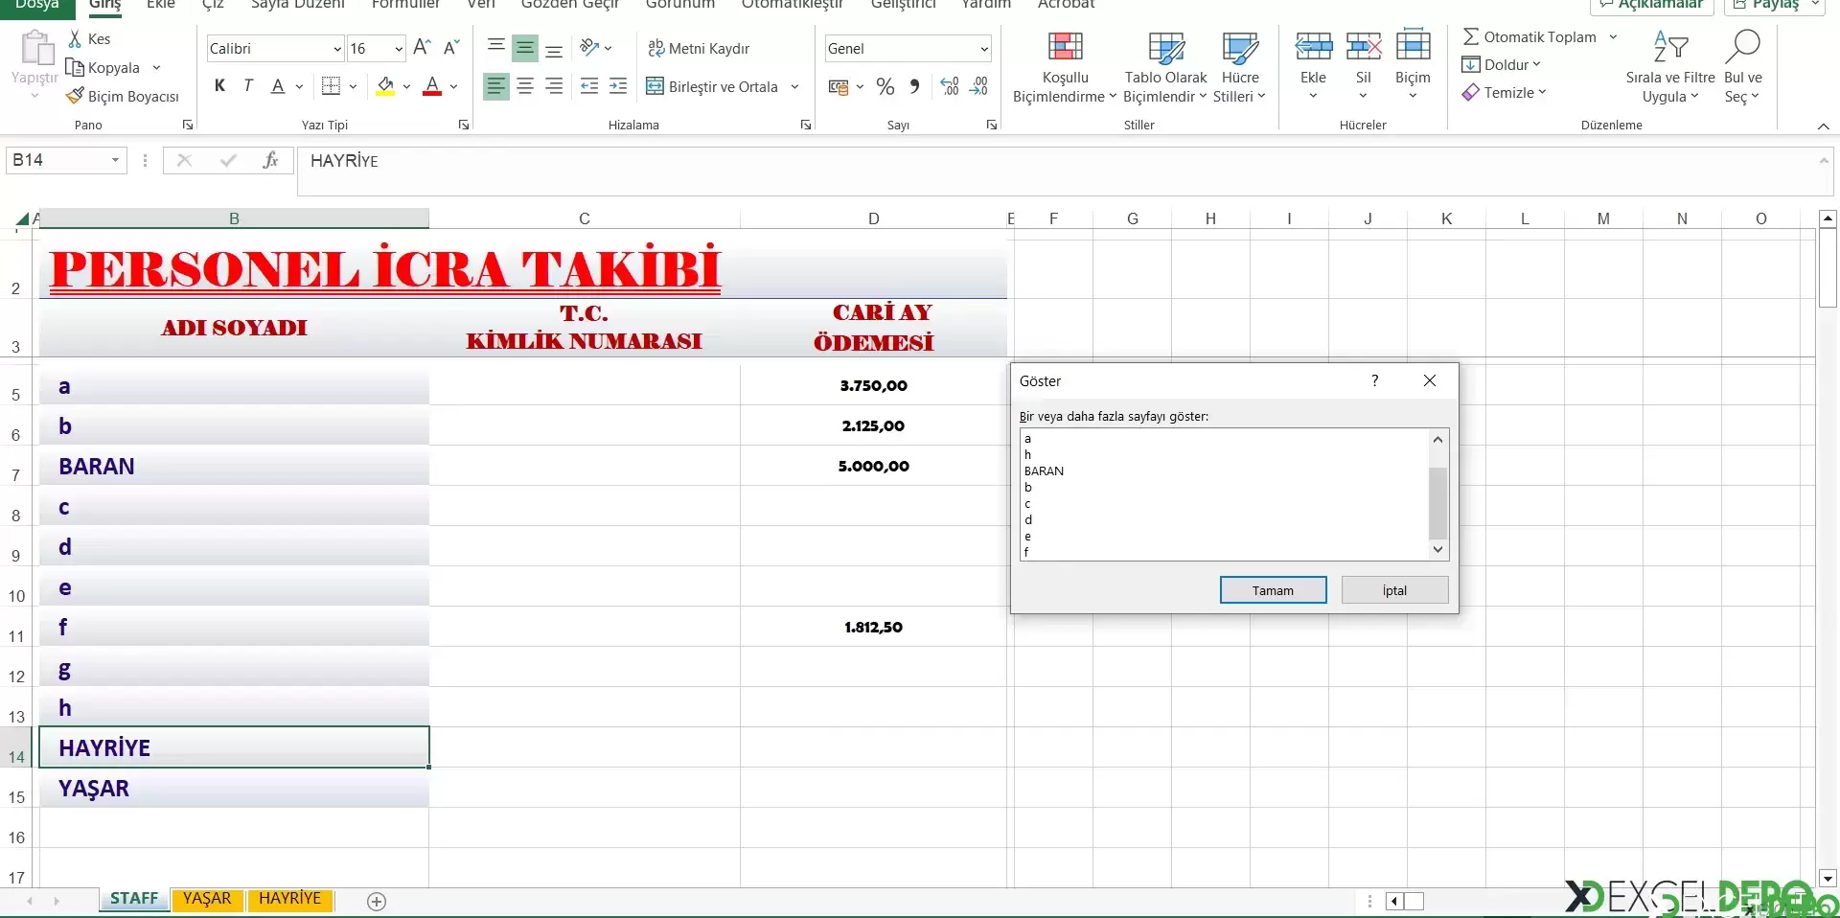Click the Ekle insert cells icon

[1313, 46]
